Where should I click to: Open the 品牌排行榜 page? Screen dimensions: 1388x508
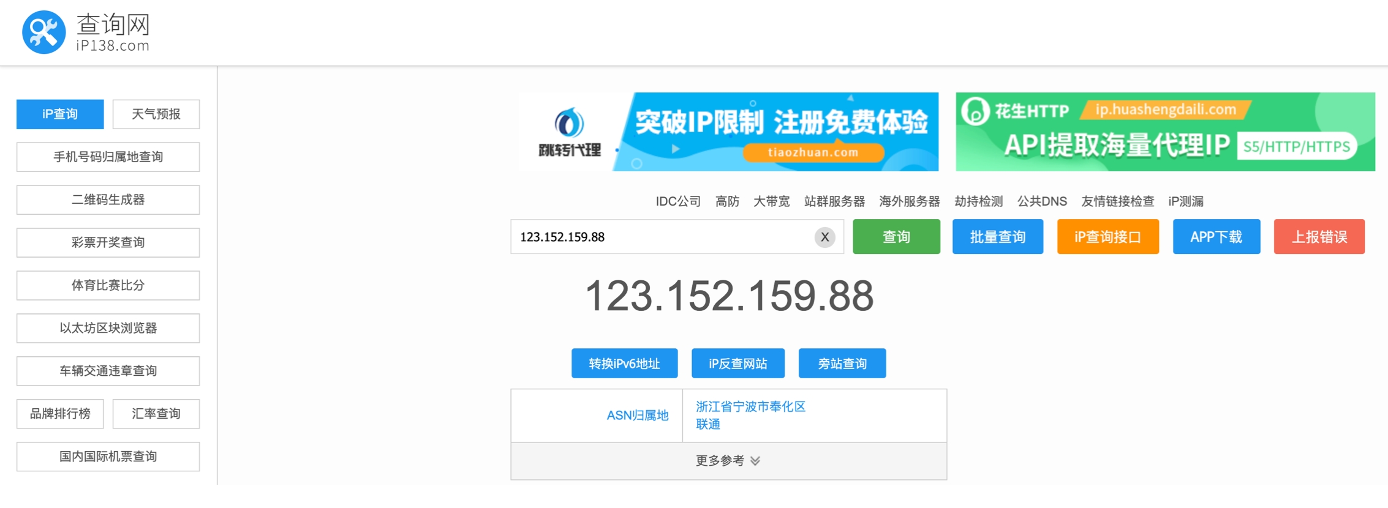tap(60, 414)
